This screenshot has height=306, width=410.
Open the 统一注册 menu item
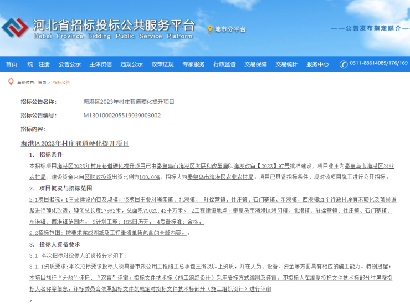(x=38, y=64)
